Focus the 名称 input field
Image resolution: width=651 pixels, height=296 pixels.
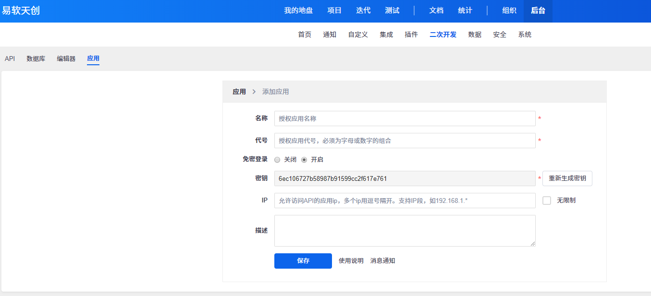pos(405,118)
